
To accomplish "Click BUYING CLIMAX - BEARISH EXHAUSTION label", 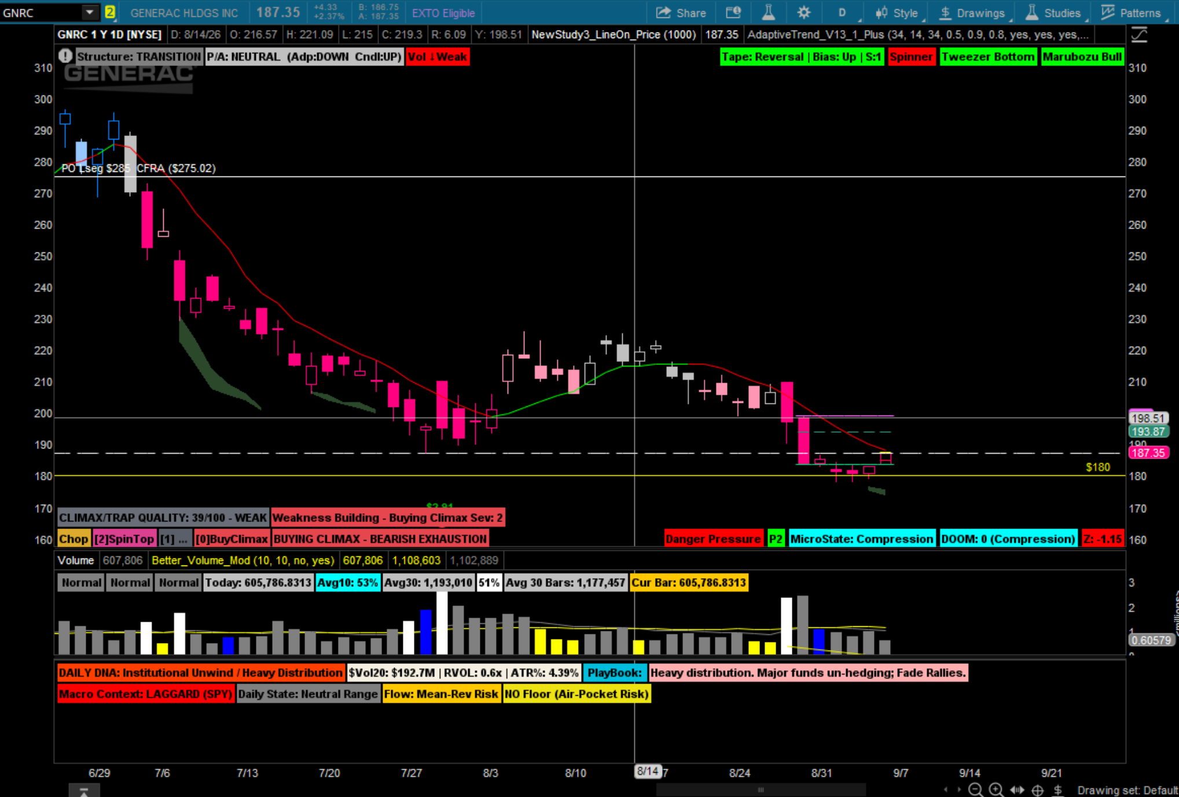I will point(380,539).
